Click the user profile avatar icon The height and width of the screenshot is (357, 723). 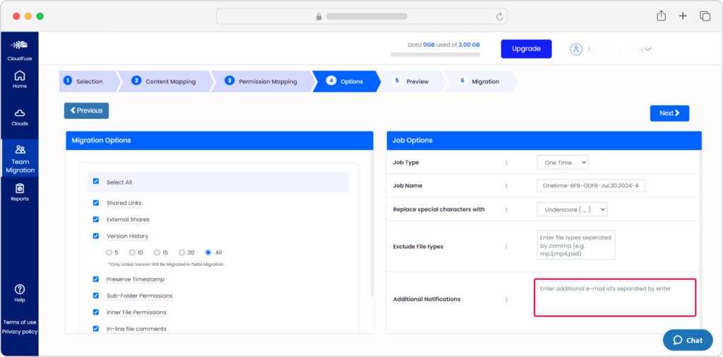(576, 49)
